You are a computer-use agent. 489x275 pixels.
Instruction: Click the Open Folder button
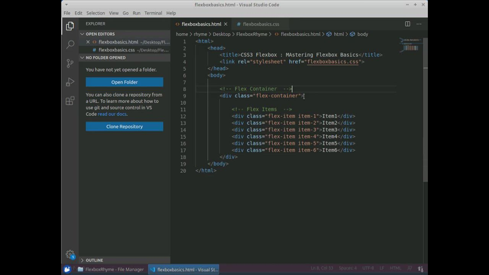pos(125,82)
